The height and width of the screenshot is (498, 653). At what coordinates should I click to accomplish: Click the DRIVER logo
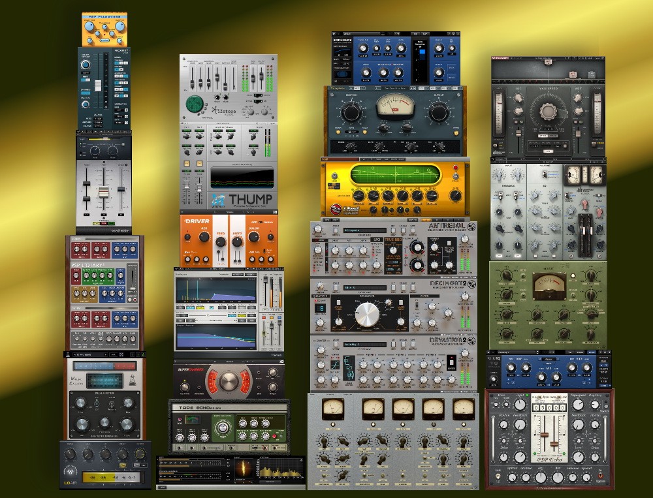pos(196,221)
